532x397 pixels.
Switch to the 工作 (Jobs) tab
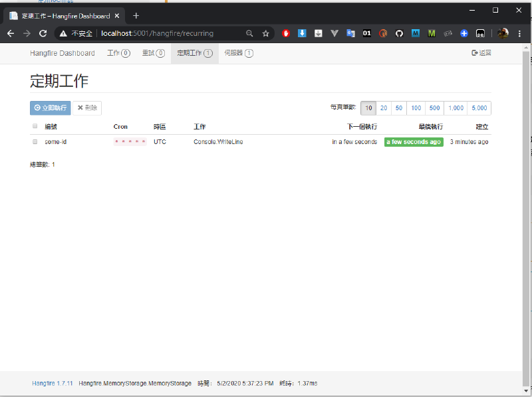[x=118, y=53]
